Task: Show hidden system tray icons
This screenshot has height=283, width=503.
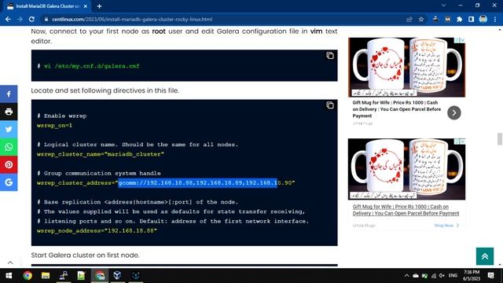Action: (407, 276)
